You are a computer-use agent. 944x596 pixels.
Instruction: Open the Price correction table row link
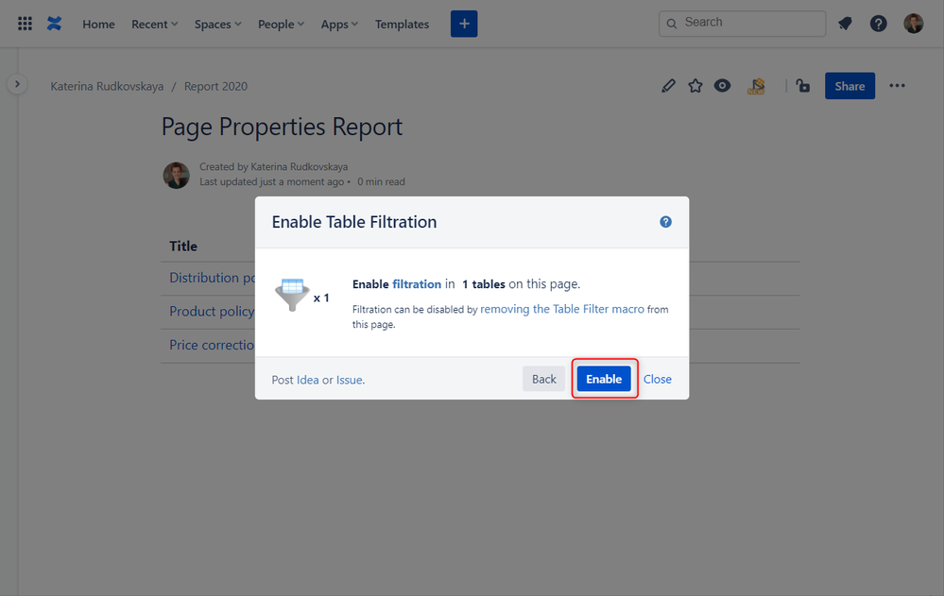212,345
